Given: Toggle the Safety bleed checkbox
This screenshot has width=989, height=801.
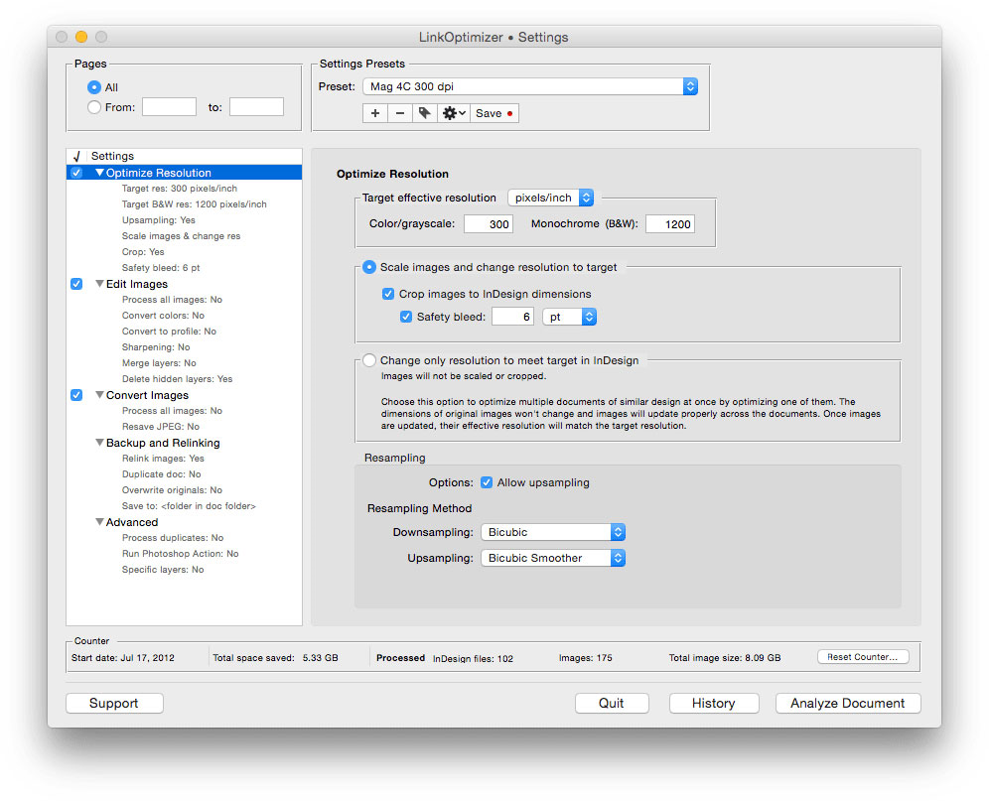Looking at the screenshot, I should (406, 317).
